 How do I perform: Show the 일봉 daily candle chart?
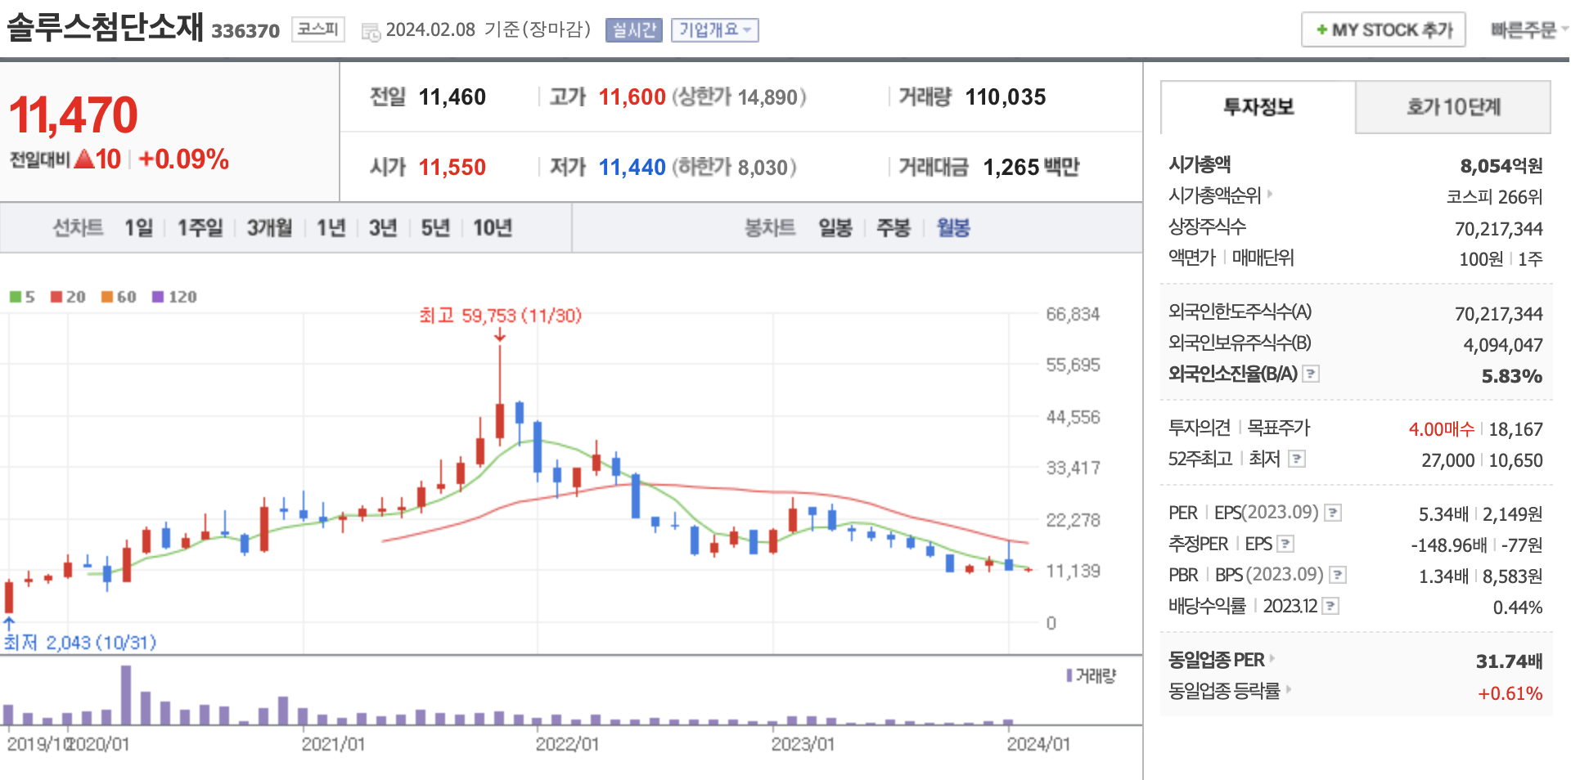835,227
